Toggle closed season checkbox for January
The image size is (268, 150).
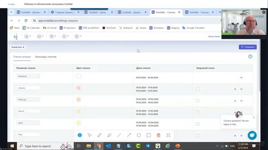click(198, 89)
